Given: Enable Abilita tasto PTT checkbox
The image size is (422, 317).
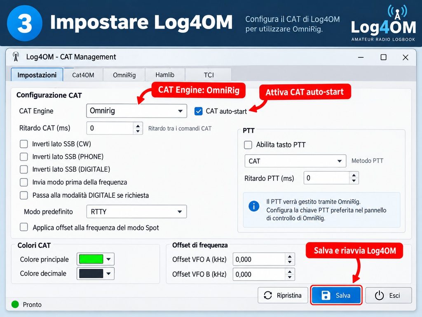Looking at the screenshot, I should [x=248, y=145].
